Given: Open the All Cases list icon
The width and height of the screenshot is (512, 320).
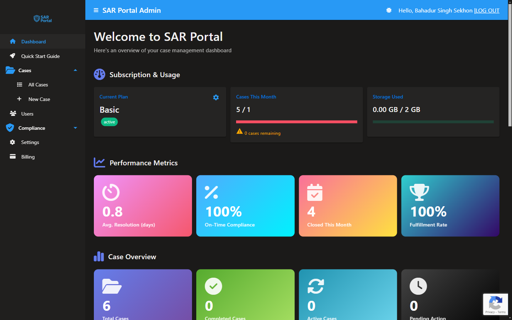Looking at the screenshot, I should tap(20, 85).
